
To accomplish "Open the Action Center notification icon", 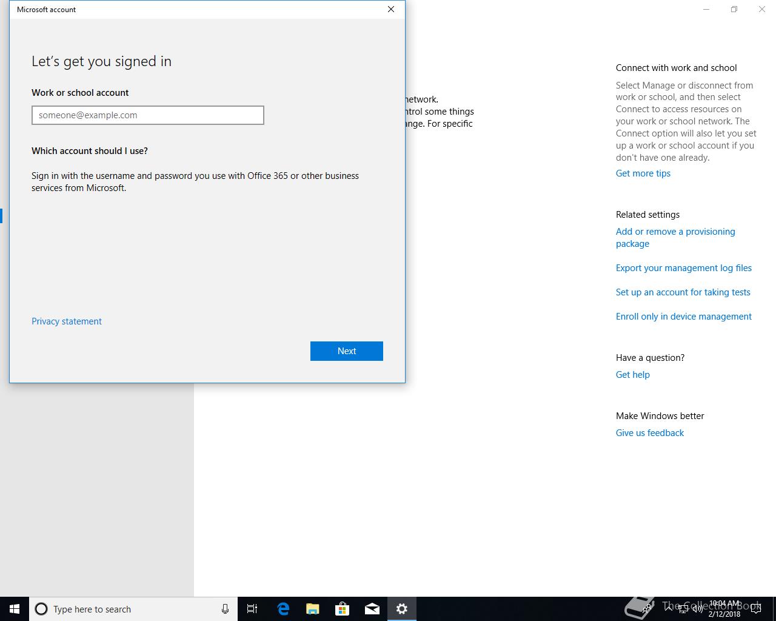I will (755, 609).
